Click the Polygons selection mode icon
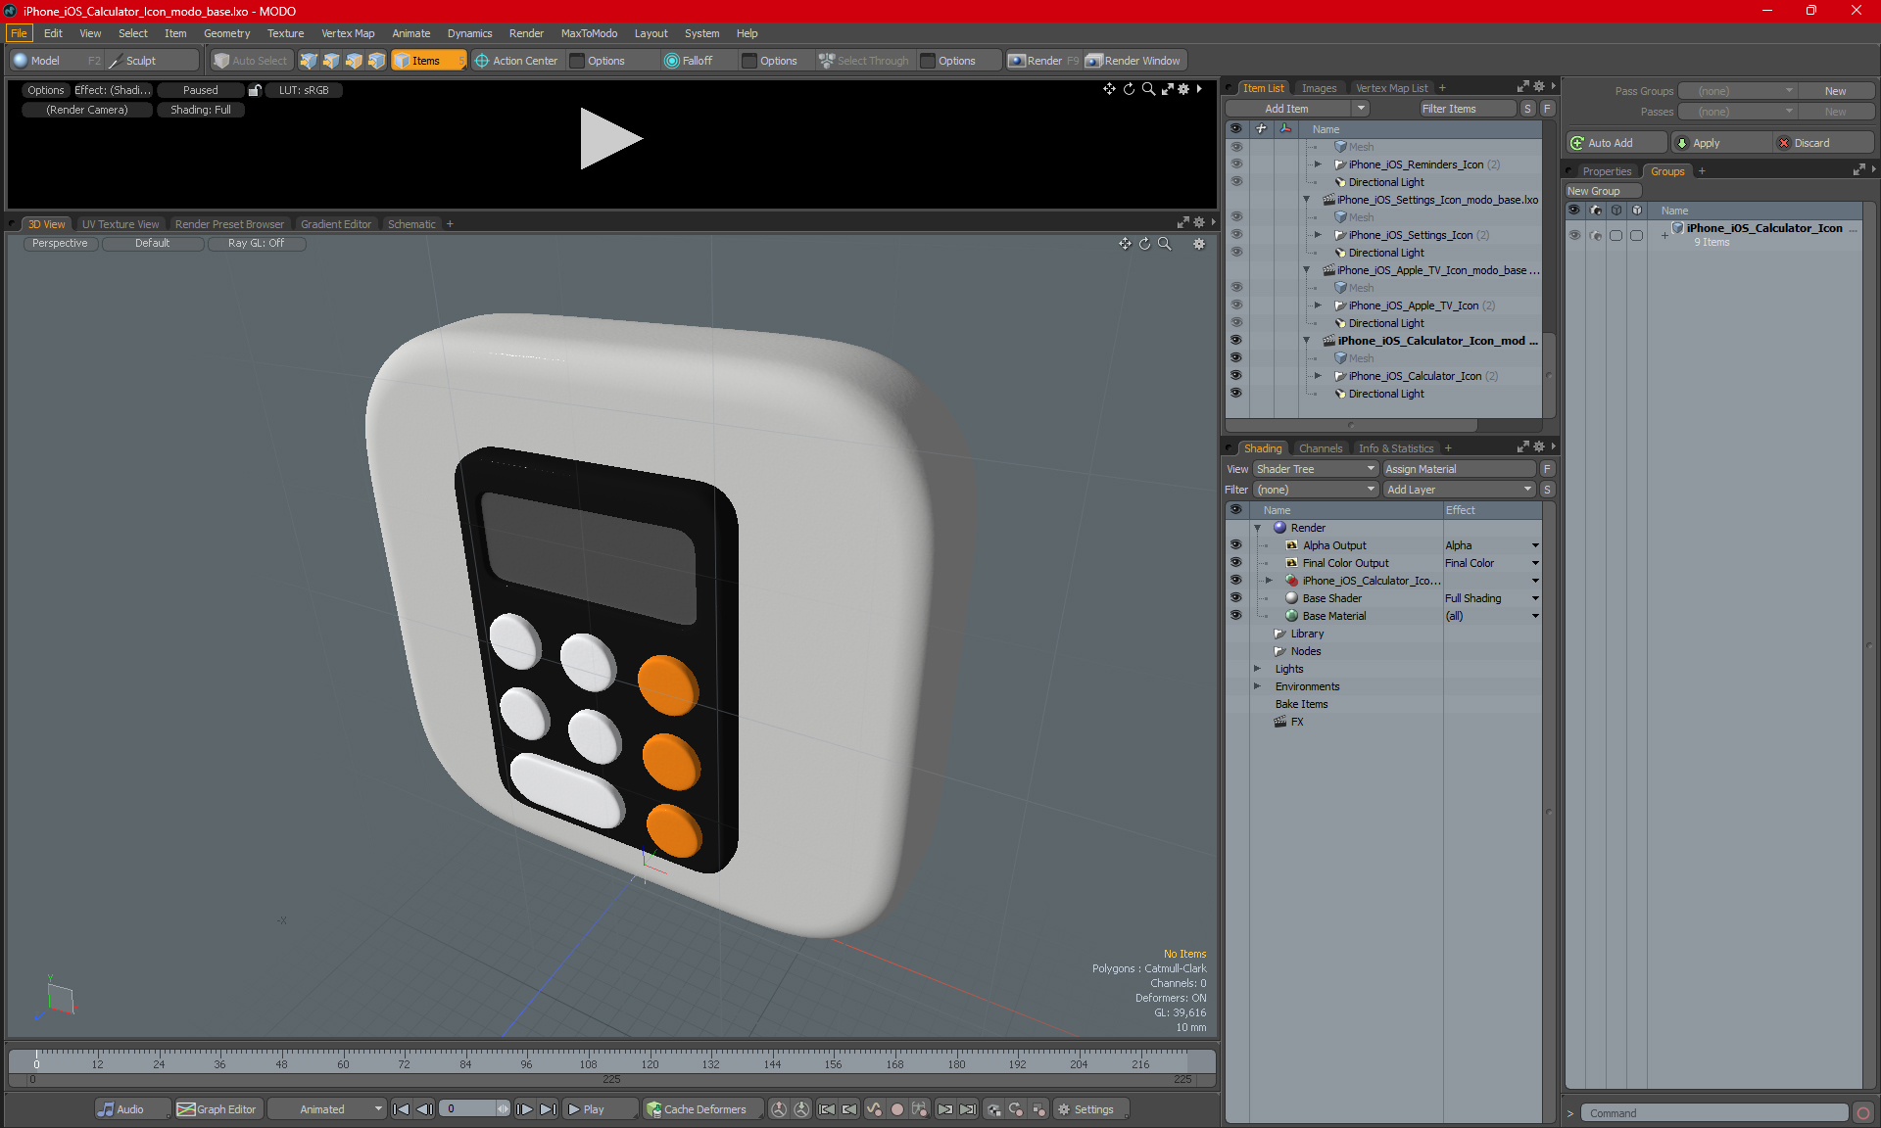Viewport: 1881px width, 1128px height. pyautogui.click(x=354, y=61)
